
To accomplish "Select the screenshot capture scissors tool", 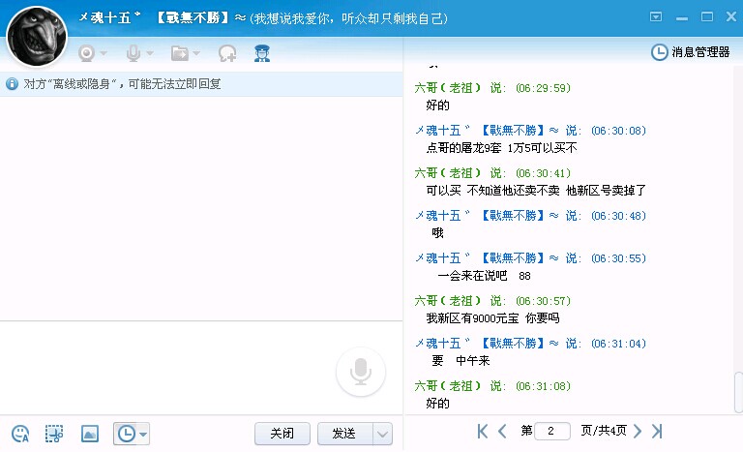I will (54, 434).
